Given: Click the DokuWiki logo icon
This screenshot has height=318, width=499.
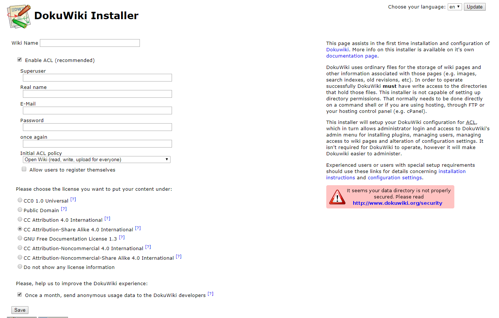Looking at the screenshot, I should tap(19, 16).
